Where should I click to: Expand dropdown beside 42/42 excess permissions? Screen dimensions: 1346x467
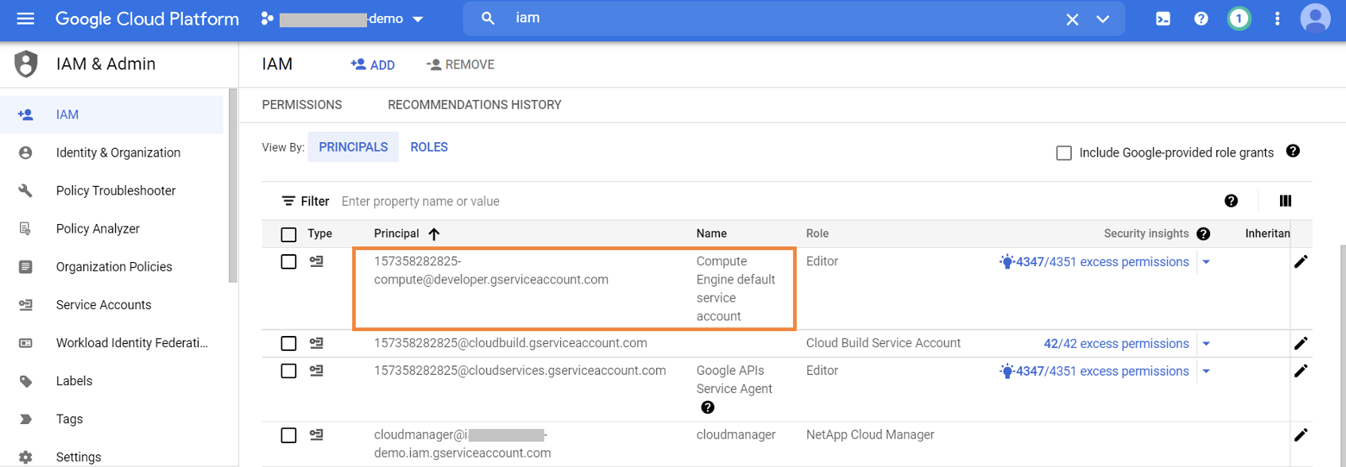click(x=1206, y=344)
